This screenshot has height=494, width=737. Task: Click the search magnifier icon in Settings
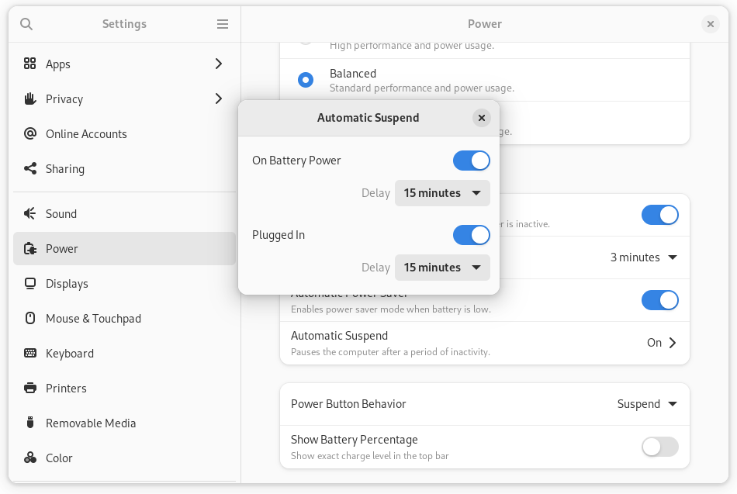point(26,24)
